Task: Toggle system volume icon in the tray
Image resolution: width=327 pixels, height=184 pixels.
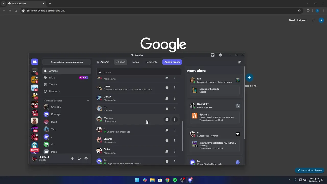Action: pyautogui.click(x=305, y=180)
